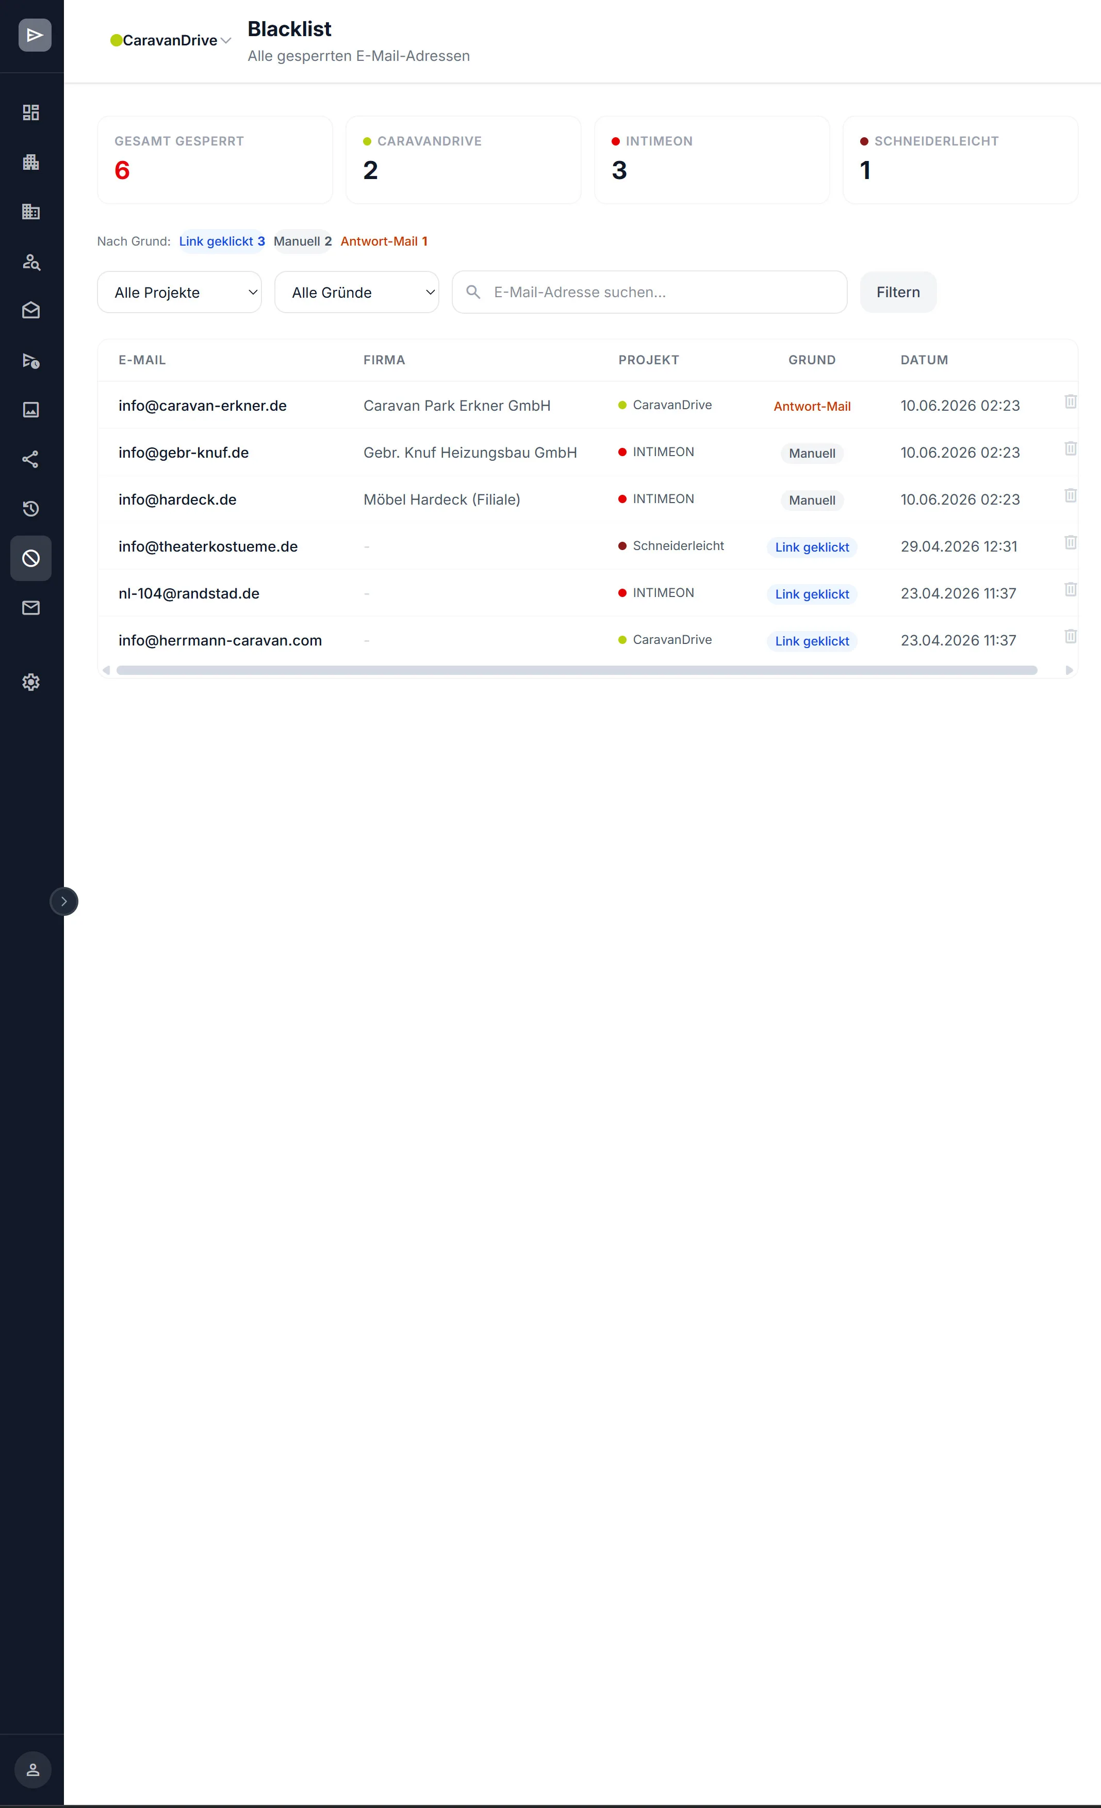Select the Manuell 2 reason chip
Screen dimensions: 1101x1808
click(x=303, y=241)
